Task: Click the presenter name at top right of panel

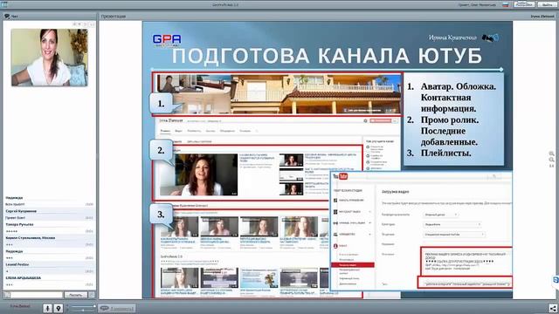Action: click(x=542, y=17)
